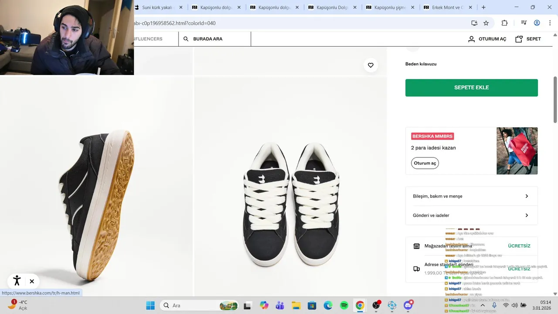Click the delivery truck icon
The height and width of the screenshot is (314, 558).
(416, 269)
